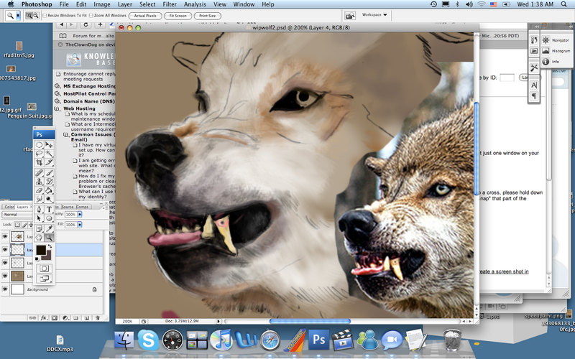Image resolution: width=575 pixels, height=359 pixels.
Task: Select the Move tool
Action: point(49,145)
